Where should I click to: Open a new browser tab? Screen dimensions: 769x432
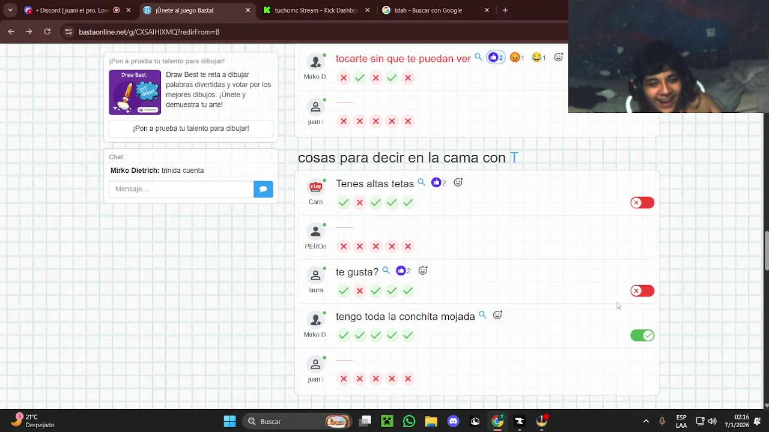(x=505, y=10)
